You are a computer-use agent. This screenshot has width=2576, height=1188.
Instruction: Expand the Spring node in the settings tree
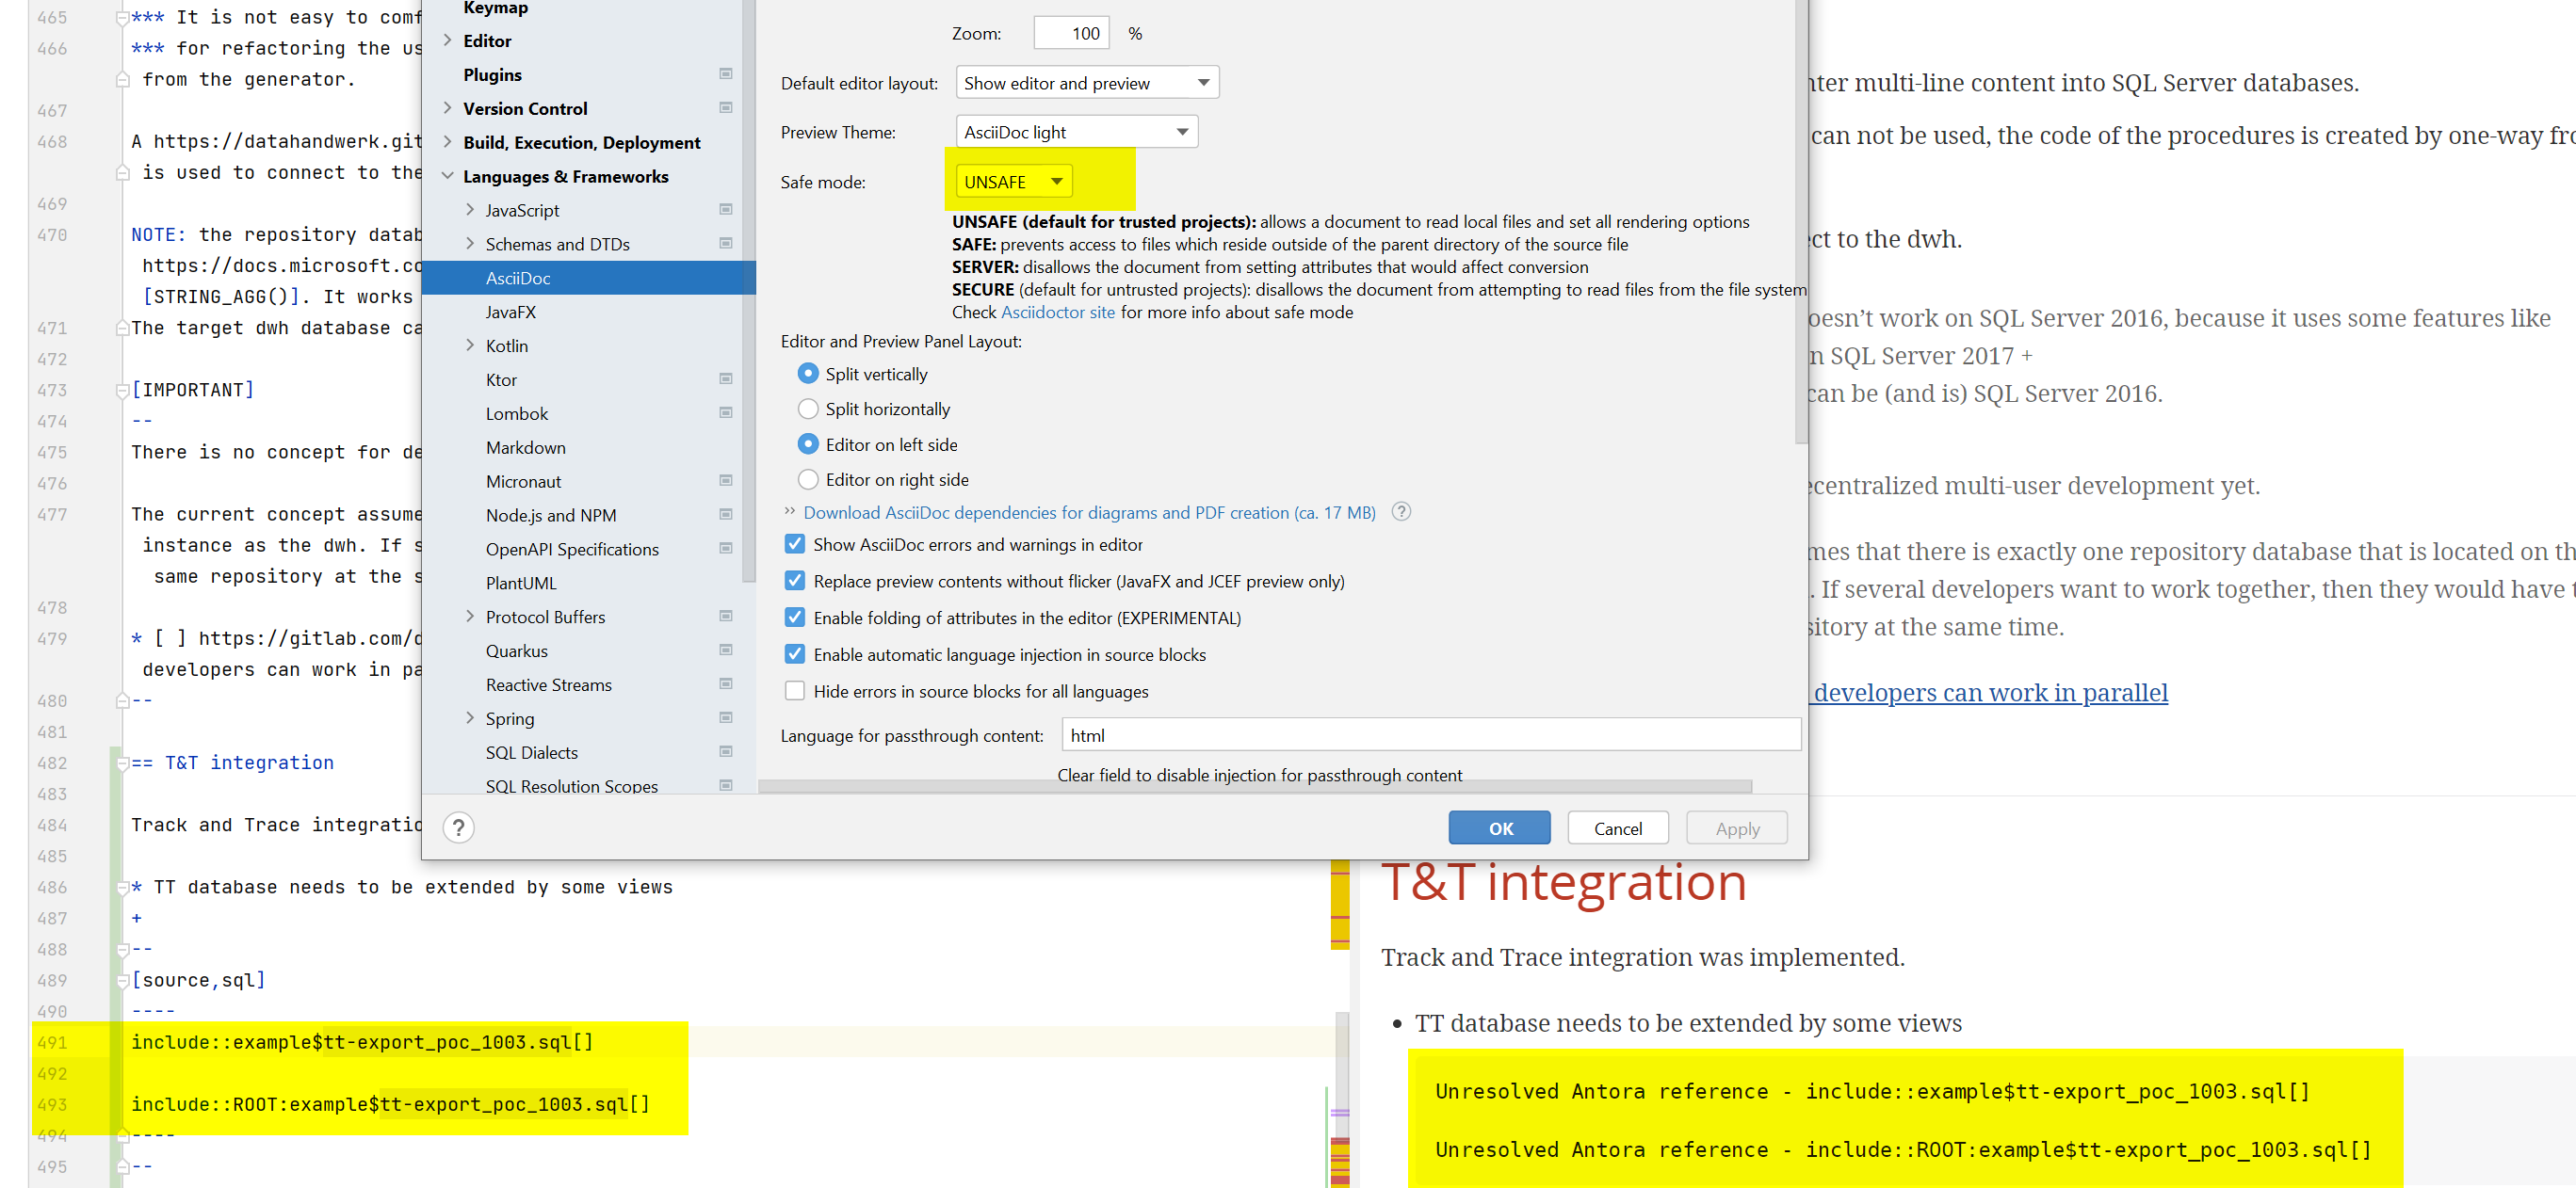[470, 717]
